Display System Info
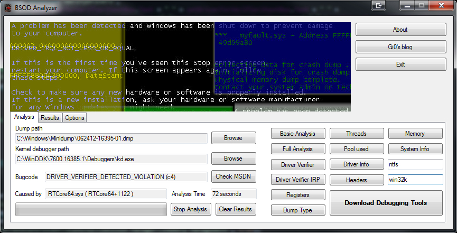Image resolution: width=457 pixels, height=233 pixels. 415,148
